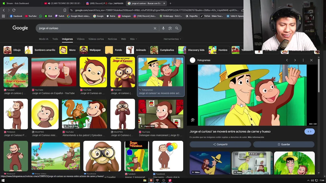The image size is (326, 183).
Task: Click the Brave browser taskbar icon
Action: click(151, 180)
